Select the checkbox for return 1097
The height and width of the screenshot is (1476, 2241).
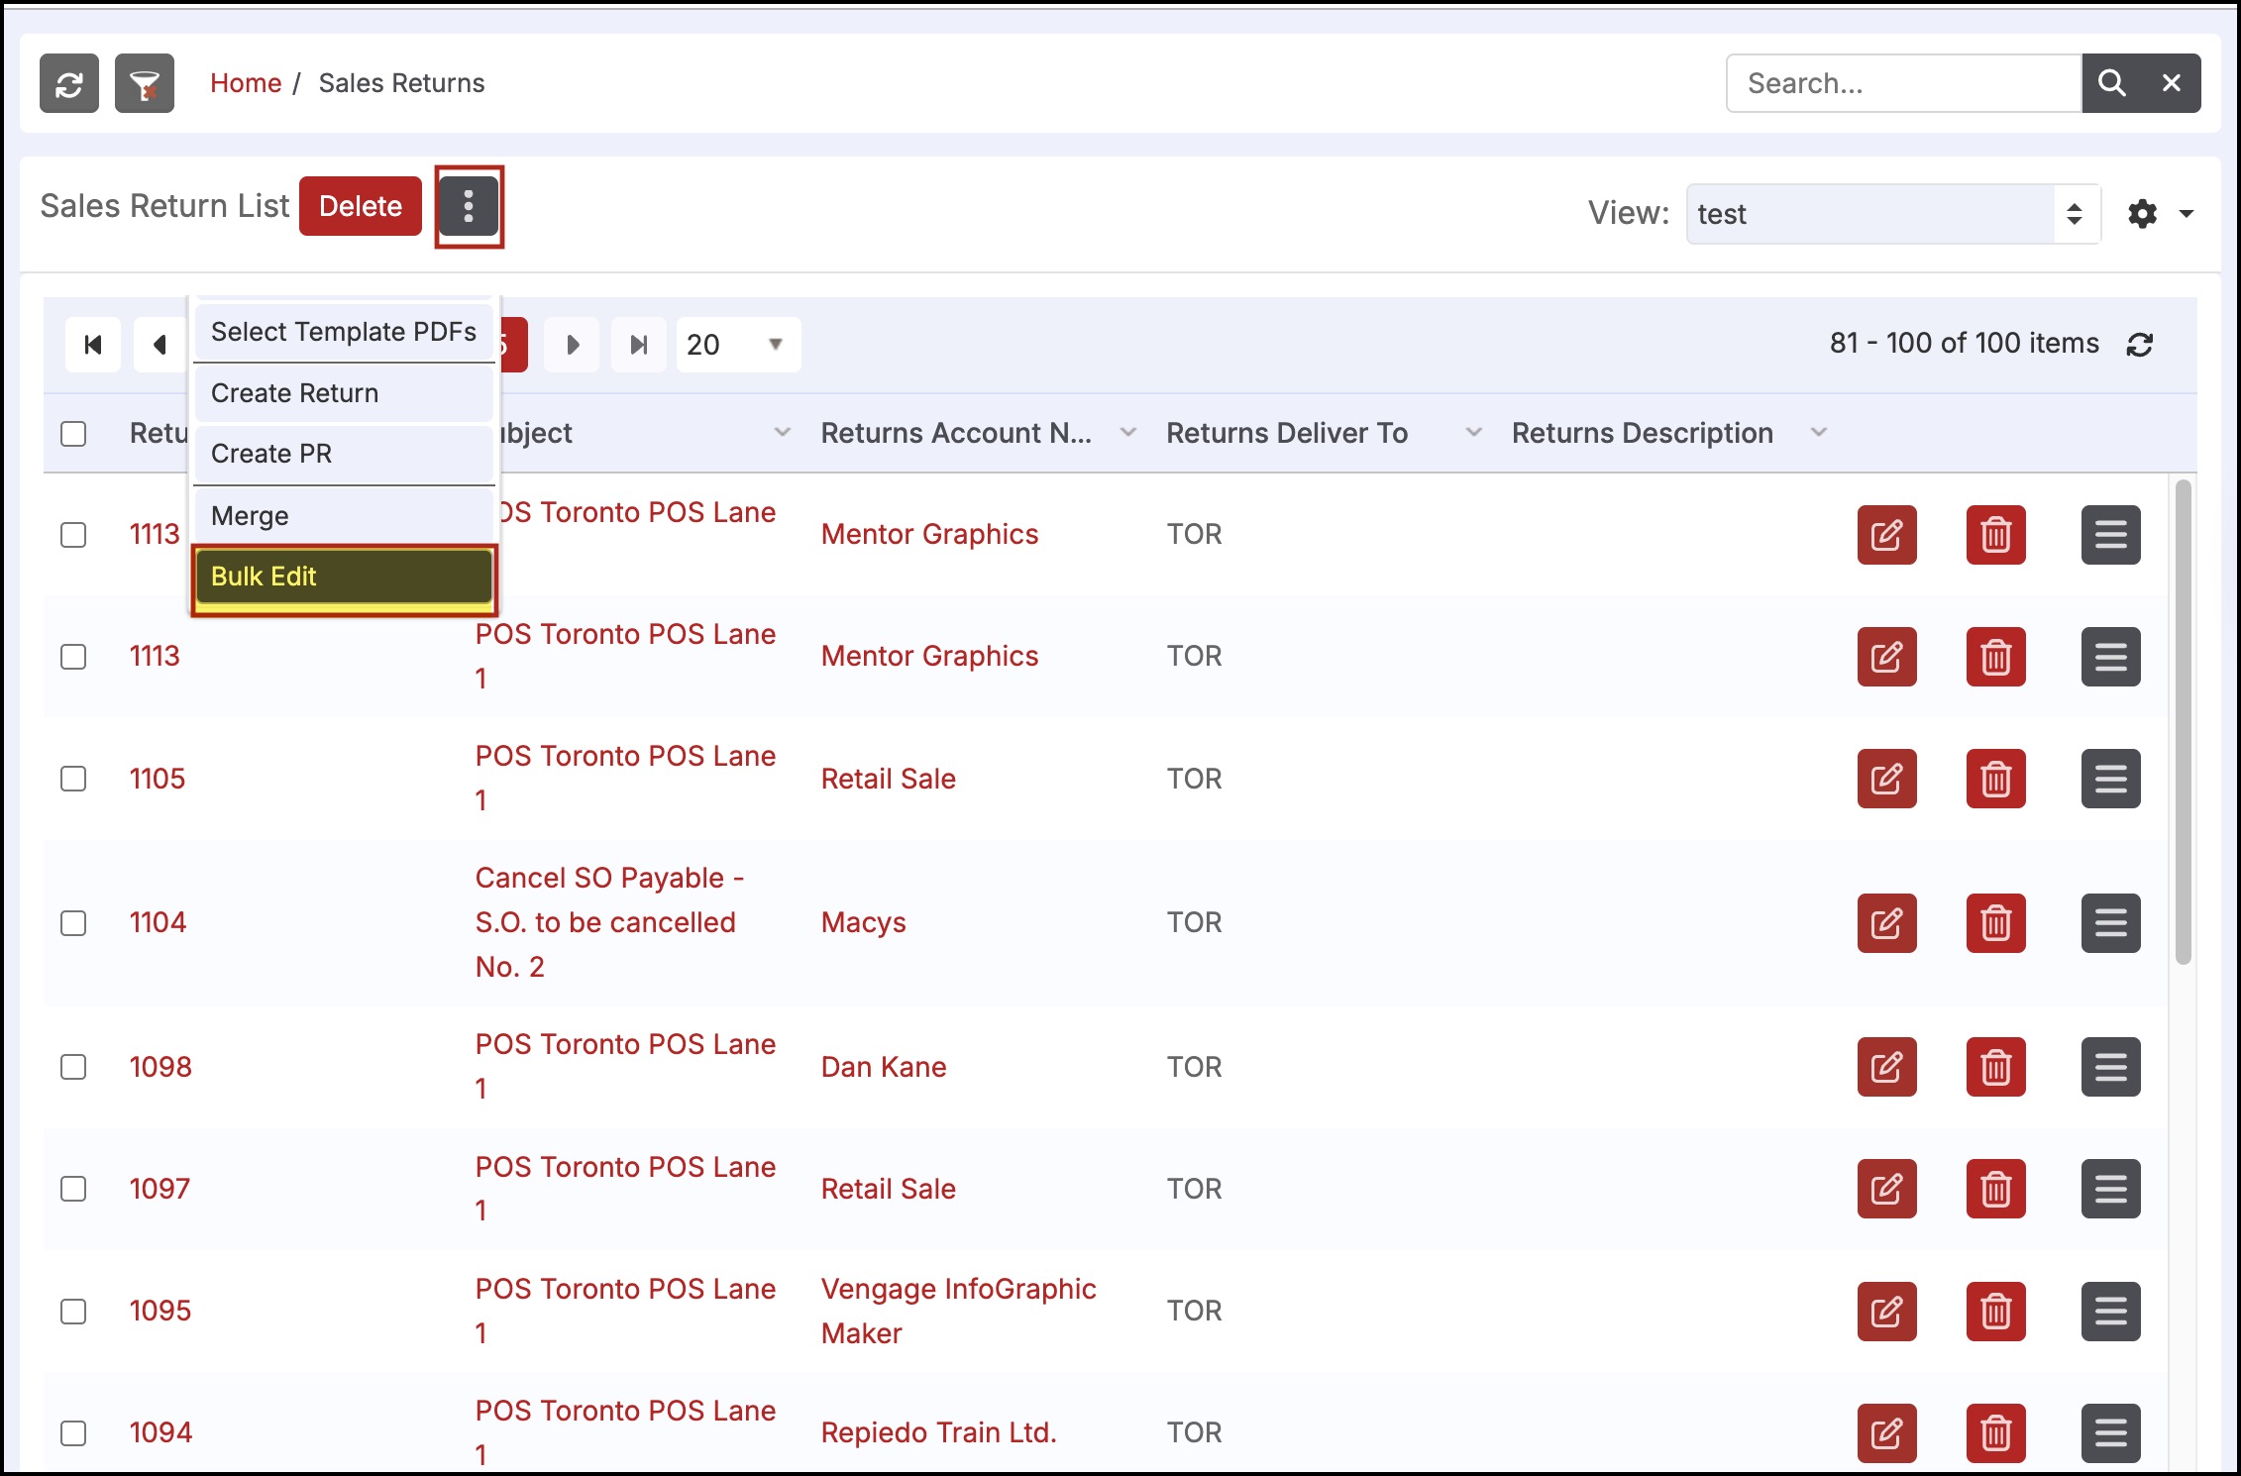pyautogui.click(x=73, y=1189)
